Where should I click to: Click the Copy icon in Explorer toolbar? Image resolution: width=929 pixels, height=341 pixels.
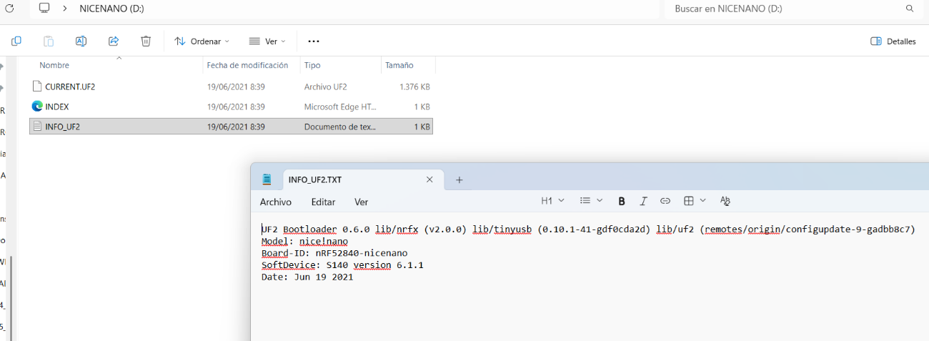coord(16,41)
